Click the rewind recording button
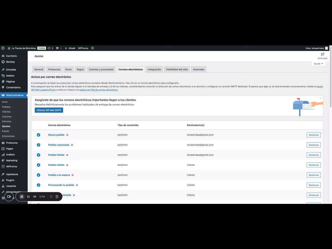The image size is (332, 249). pyautogui.click(x=34, y=197)
